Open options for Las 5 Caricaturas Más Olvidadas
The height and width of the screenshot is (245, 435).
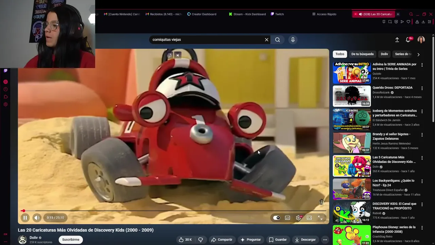422,158
